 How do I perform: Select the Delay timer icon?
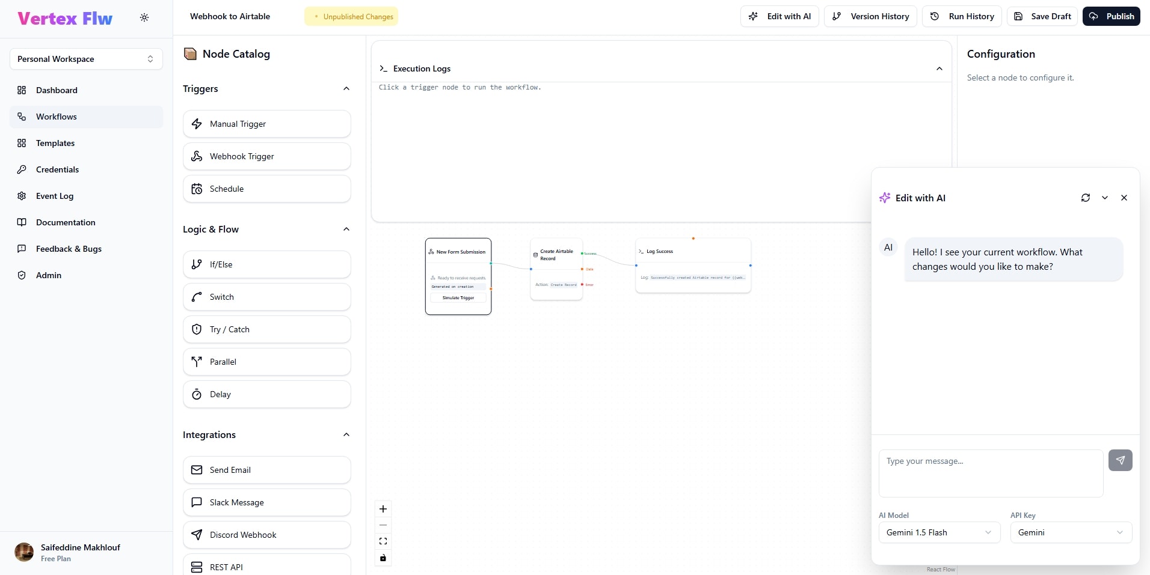[197, 394]
